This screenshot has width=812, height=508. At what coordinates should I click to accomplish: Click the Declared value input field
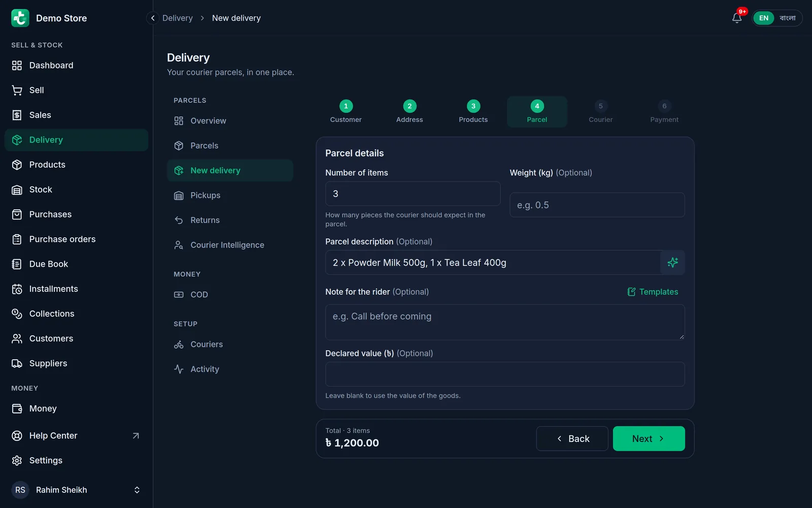coord(505,374)
